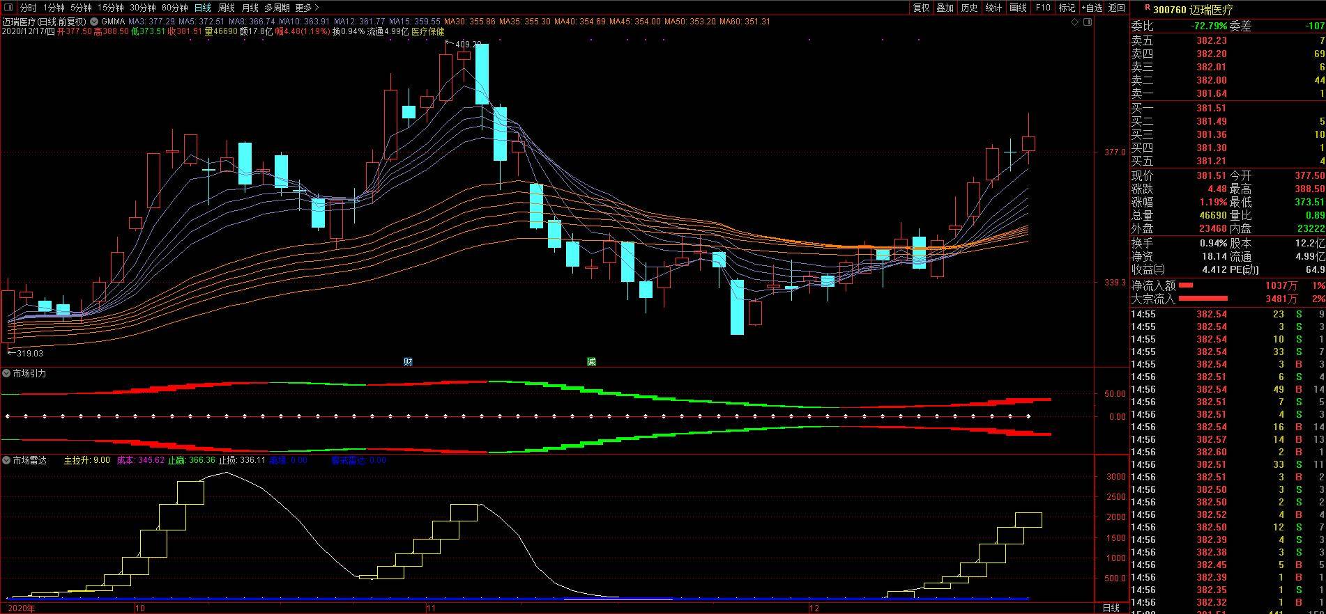Click the 日线 label at bottom right

(x=1111, y=608)
